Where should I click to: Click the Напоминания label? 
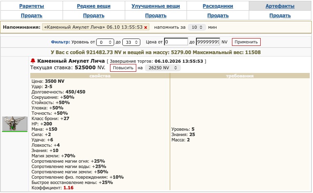click(22, 27)
